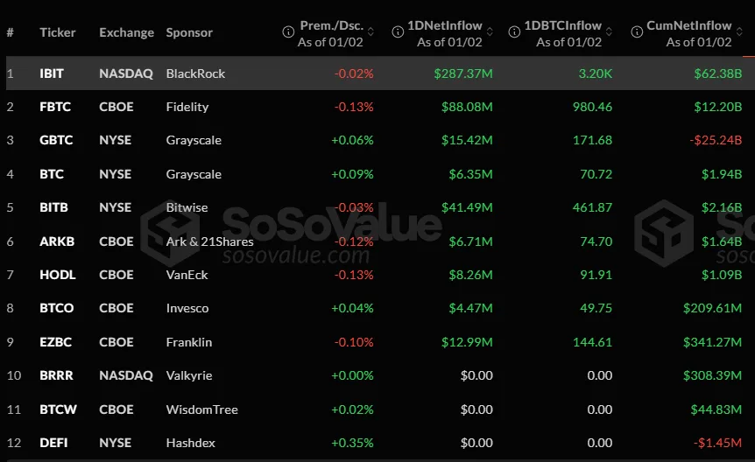Select the Ticker column header
Image resolution: width=755 pixels, height=462 pixels.
pyautogui.click(x=58, y=32)
